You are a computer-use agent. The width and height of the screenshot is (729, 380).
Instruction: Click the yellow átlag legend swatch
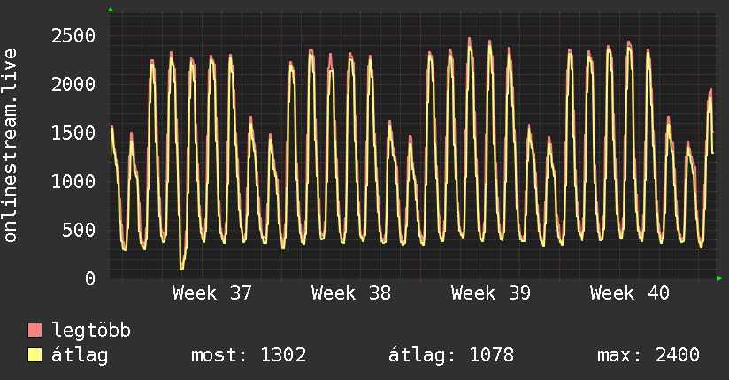pyautogui.click(x=35, y=354)
